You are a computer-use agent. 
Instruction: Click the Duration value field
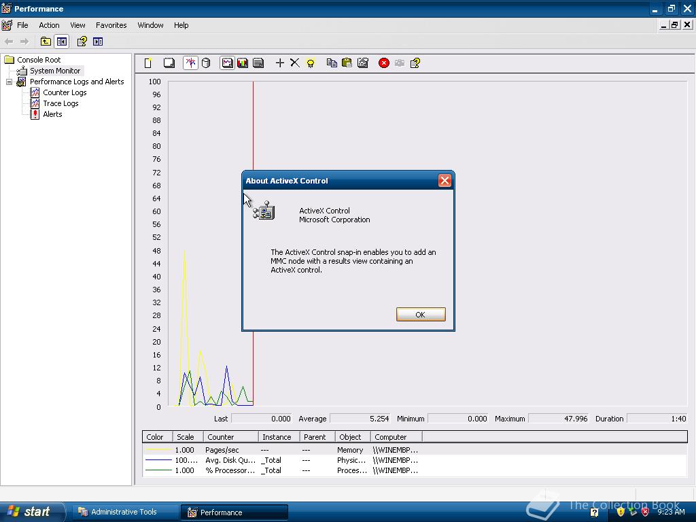click(657, 419)
